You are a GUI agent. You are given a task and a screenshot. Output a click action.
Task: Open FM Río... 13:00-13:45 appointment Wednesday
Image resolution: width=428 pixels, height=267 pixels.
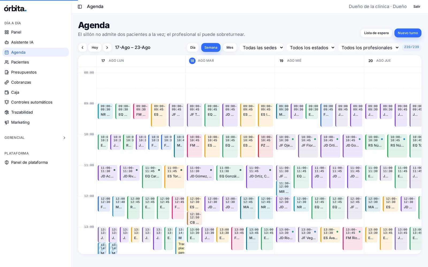353,238
